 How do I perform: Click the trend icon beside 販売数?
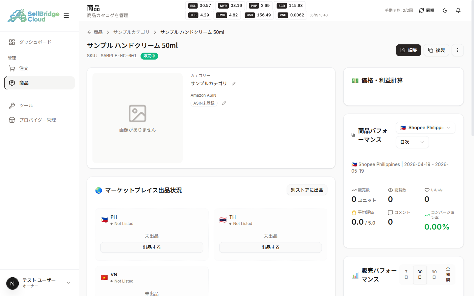tap(354, 190)
